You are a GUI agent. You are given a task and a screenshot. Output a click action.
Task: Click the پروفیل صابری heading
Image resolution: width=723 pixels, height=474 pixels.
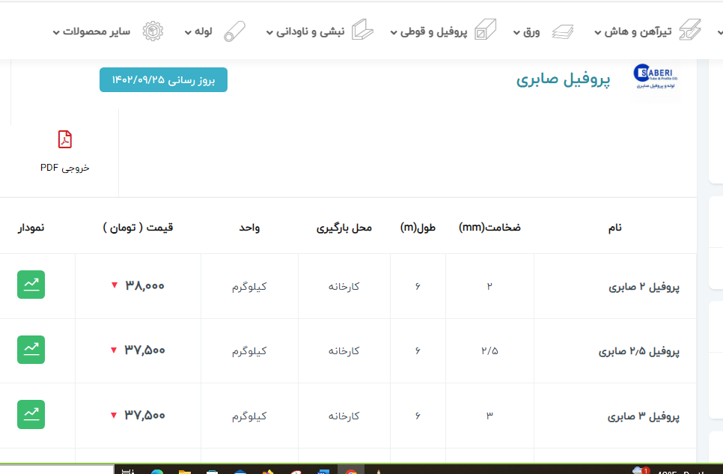(x=563, y=79)
